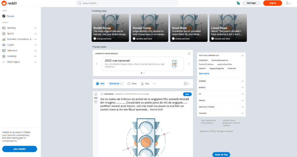
Task: Click the Celebrity star icon in sidebar
Action: (4, 56)
